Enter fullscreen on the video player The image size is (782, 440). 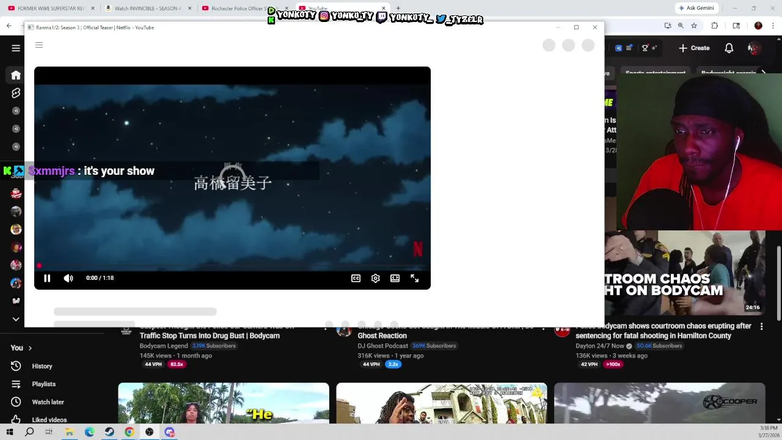click(x=415, y=278)
